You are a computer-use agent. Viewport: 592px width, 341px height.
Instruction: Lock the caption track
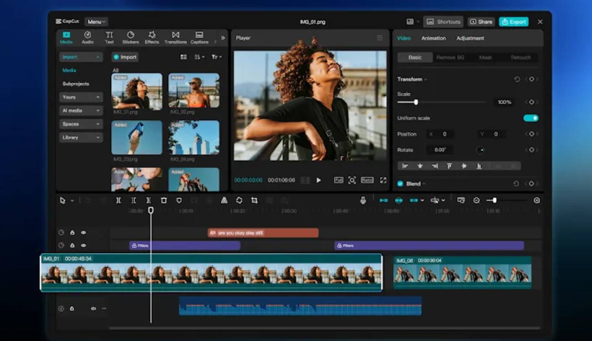pyautogui.click(x=72, y=232)
